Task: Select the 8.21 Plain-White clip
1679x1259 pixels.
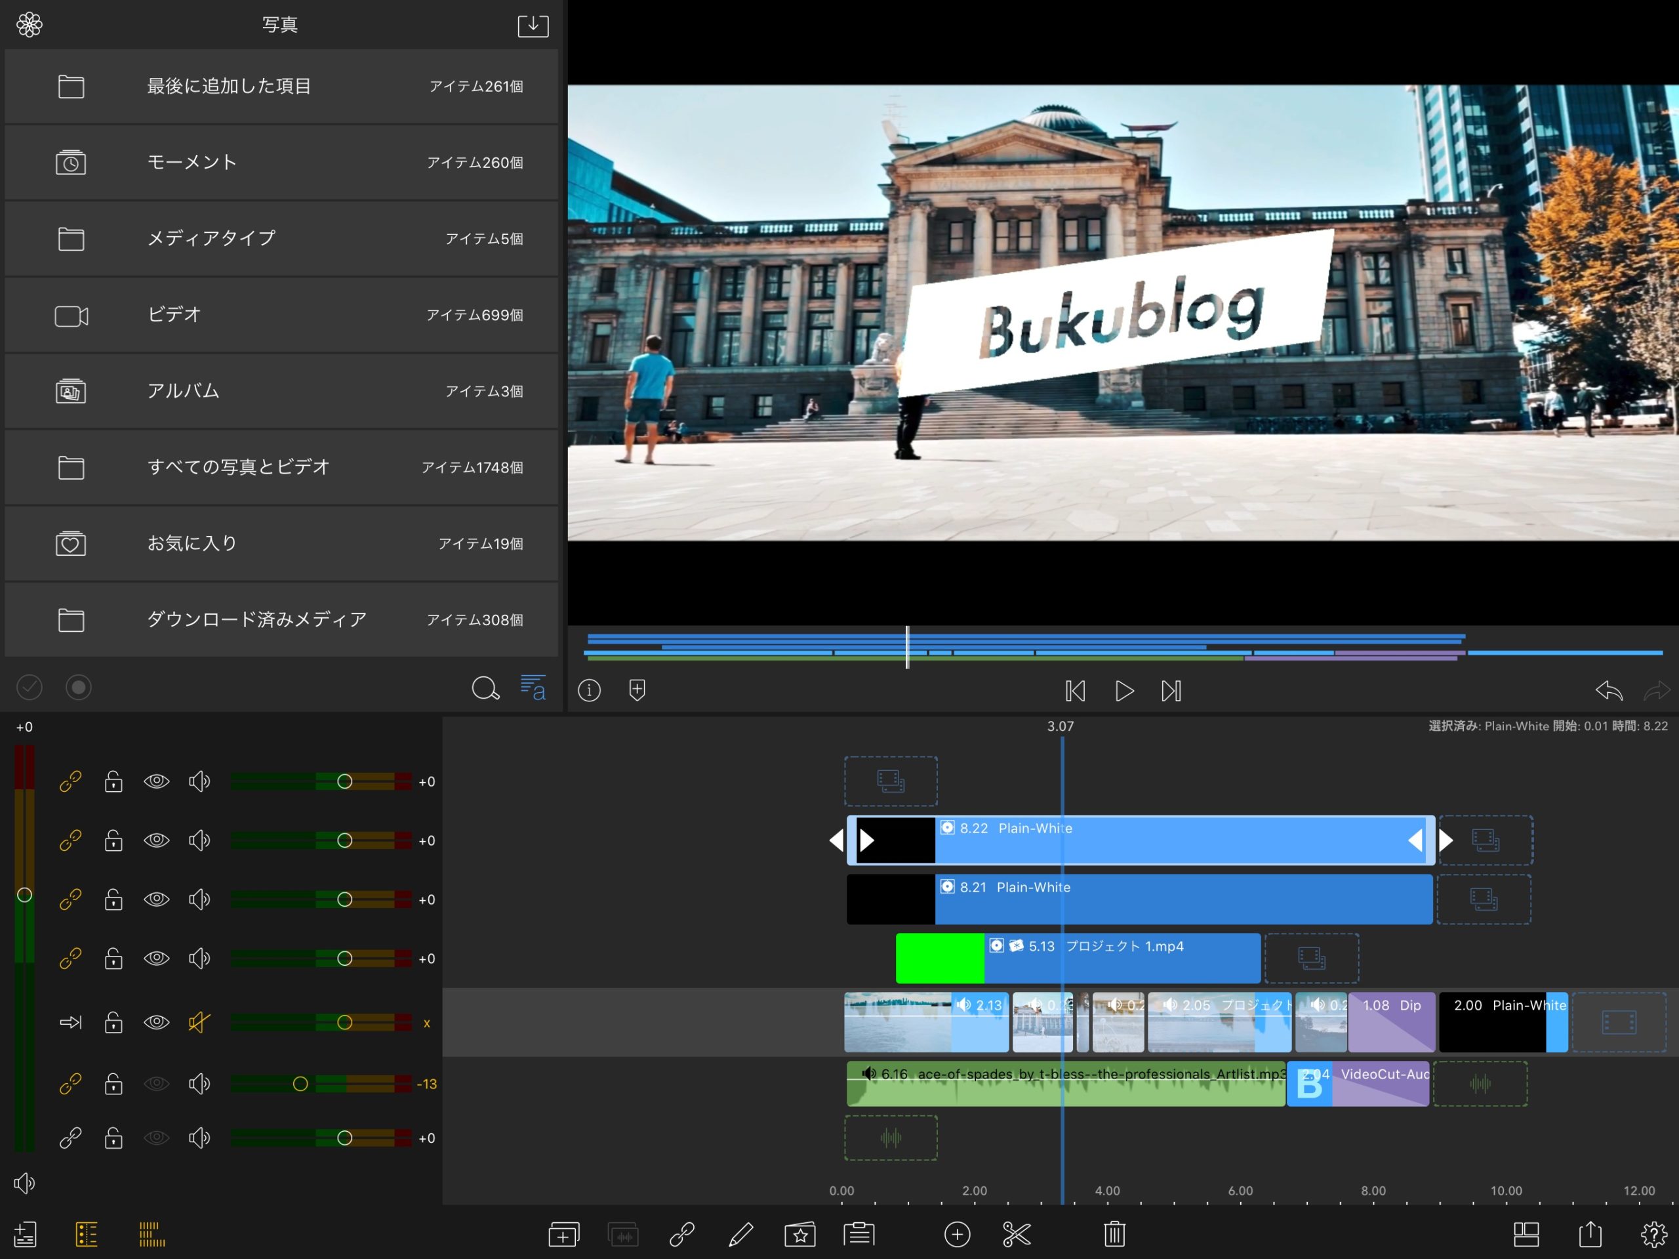Action: point(1139,899)
